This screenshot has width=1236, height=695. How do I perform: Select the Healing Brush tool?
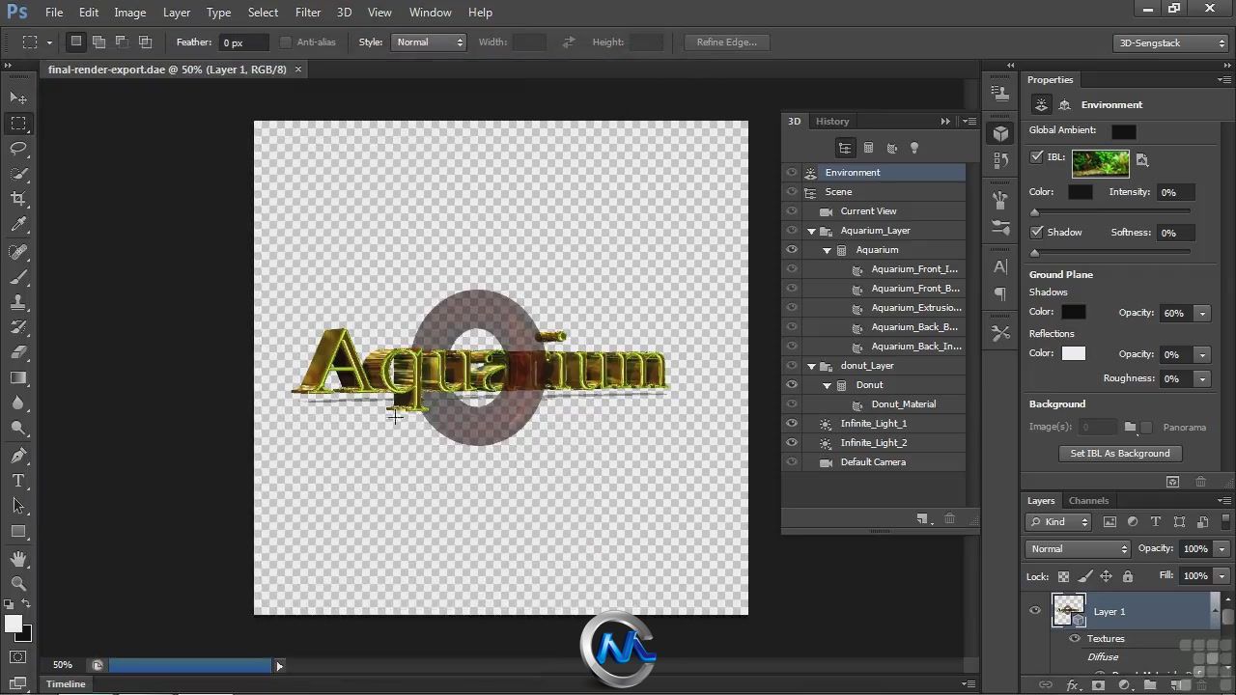point(18,252)
